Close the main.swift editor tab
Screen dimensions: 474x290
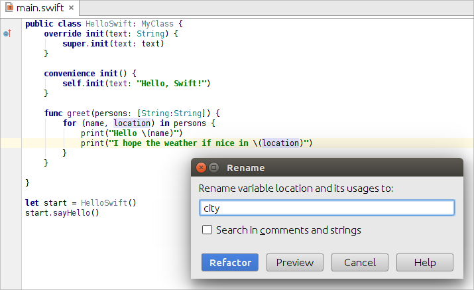point(72,7)
